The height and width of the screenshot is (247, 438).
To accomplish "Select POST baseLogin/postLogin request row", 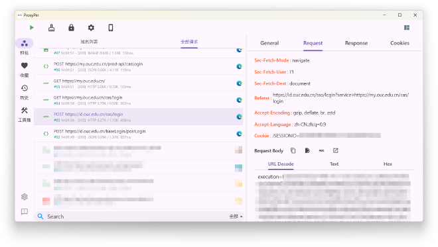I will click(x=139, y=134).
